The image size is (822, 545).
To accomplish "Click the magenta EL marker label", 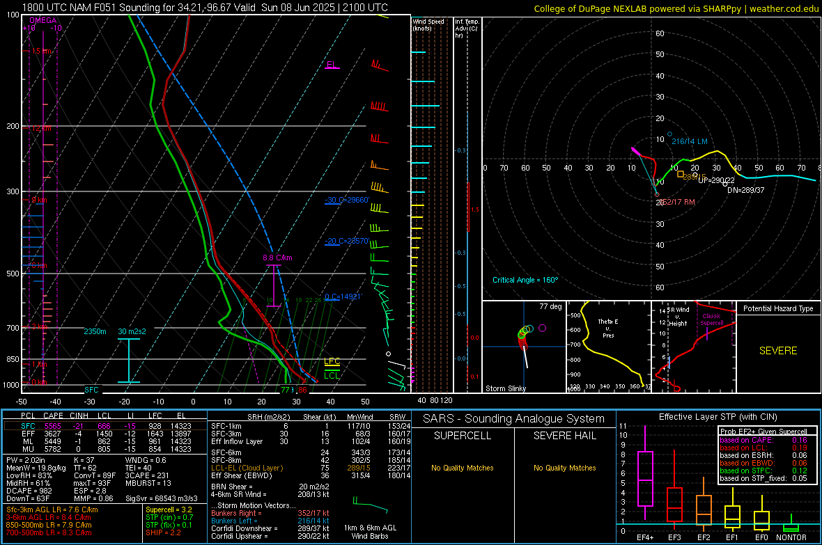I will (332, 65).
